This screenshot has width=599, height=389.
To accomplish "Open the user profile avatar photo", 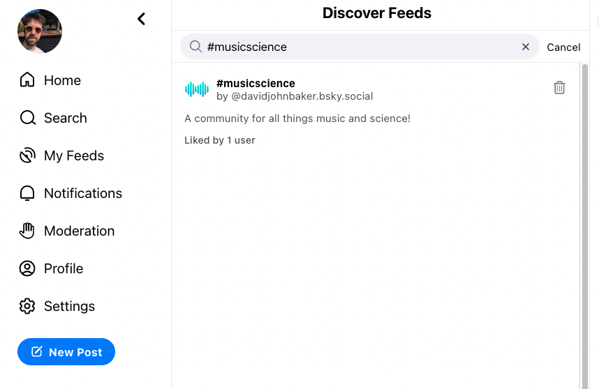I will tap(40, 31).
